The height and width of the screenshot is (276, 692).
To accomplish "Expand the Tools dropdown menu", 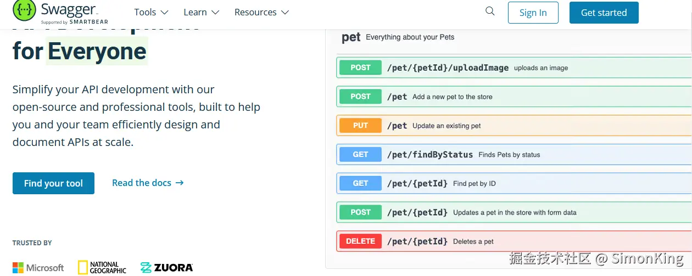I will (x=151, y=12).
